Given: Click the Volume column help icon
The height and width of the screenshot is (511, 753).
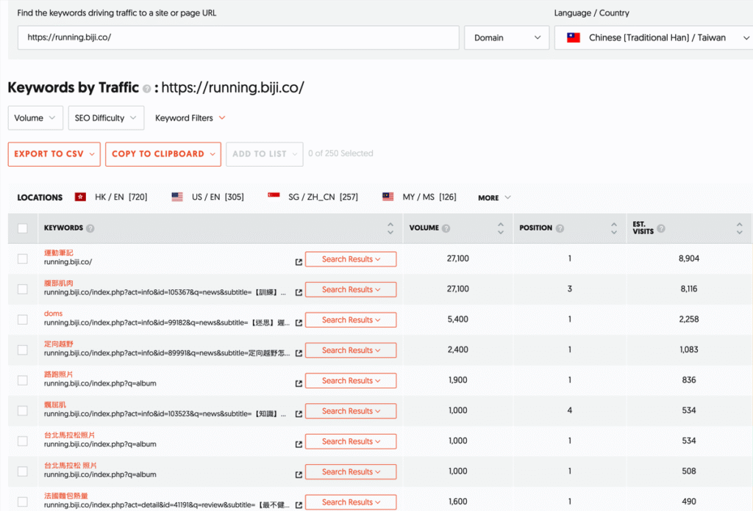Looking at the screenshot, I should click(446, 228).
